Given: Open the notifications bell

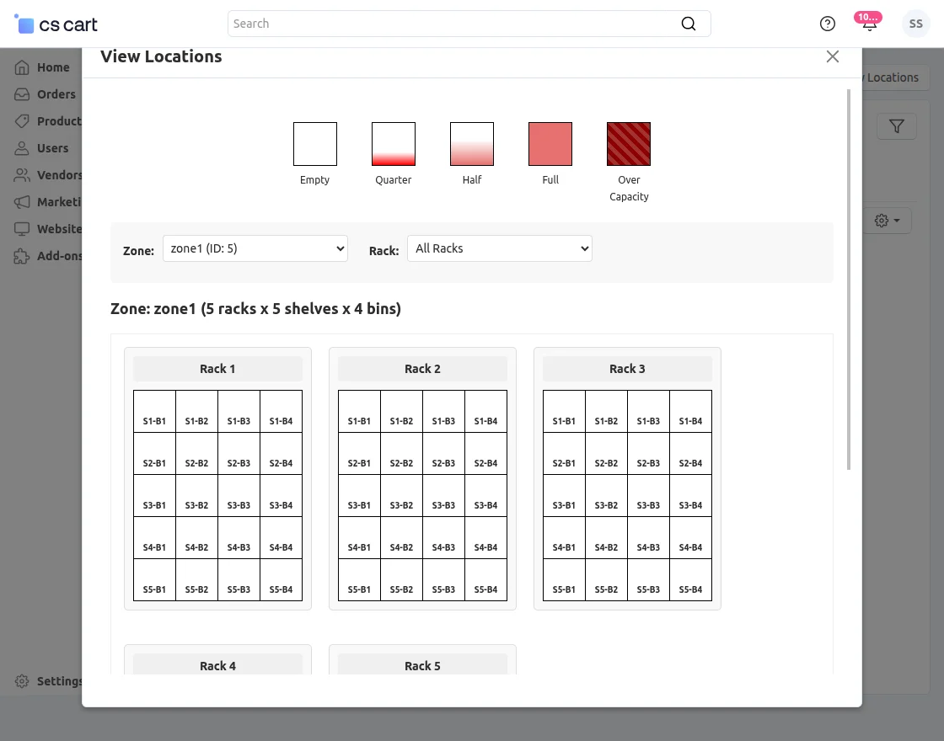Looking at the screenshot, I should click(869, 24).
